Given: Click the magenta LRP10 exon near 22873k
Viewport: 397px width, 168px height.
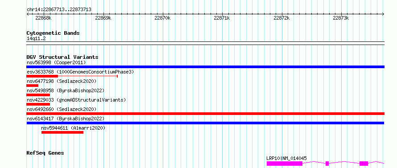Looking at the screenshot, I should (x=364, y=164).
